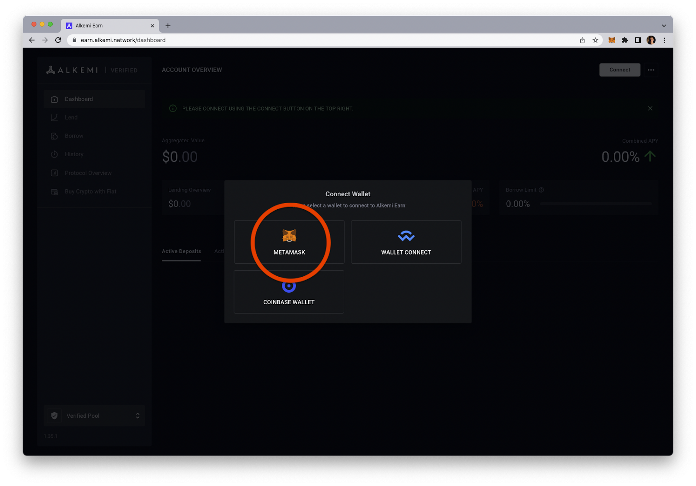Go back using the browser back arrow
The image size is (696, 486).
click(x=32, y=40)
